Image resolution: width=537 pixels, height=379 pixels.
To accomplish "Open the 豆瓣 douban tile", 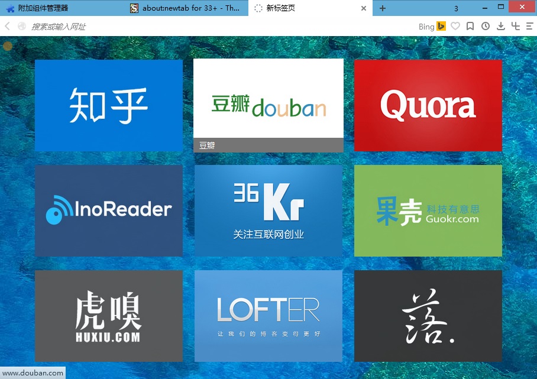I will point(268,105).
